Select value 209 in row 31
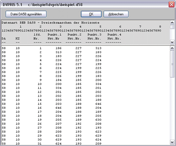 tap(98, 143)
